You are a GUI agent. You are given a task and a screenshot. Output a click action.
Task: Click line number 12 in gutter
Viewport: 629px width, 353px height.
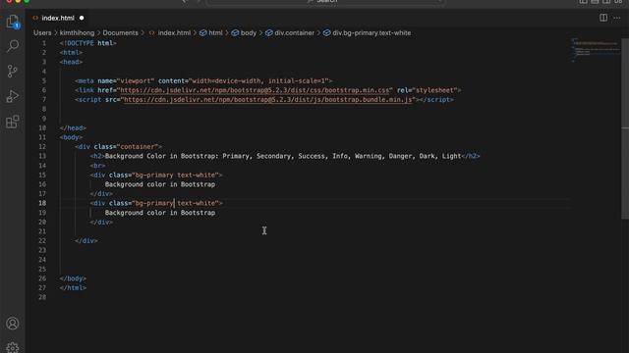point(42,147)
